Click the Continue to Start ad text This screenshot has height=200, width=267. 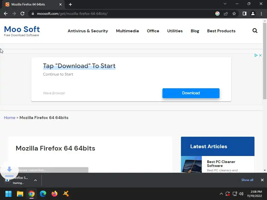click(58, 74)
